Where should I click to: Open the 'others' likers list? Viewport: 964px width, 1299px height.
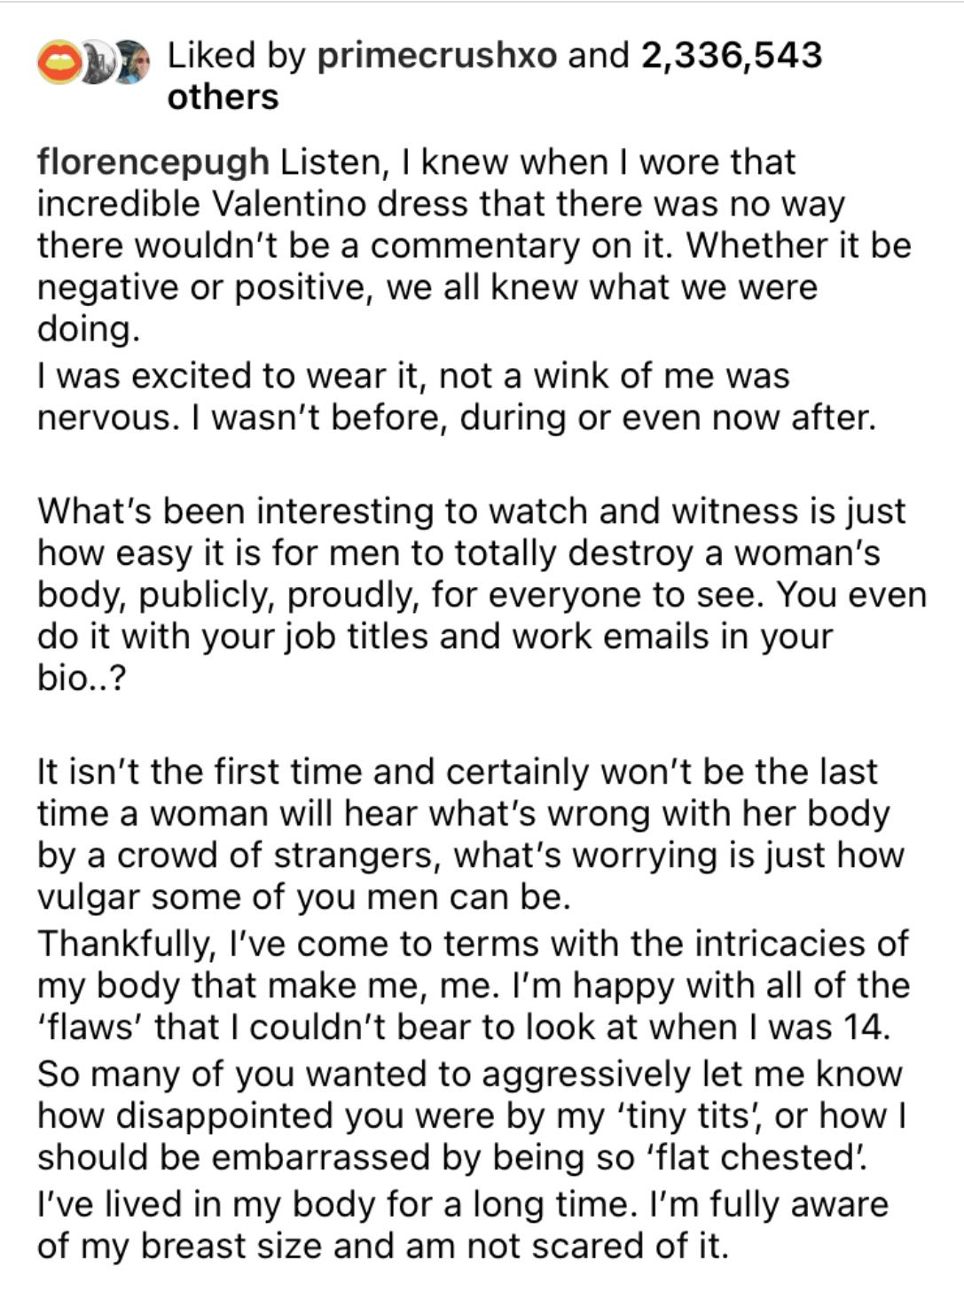point(223,97)
